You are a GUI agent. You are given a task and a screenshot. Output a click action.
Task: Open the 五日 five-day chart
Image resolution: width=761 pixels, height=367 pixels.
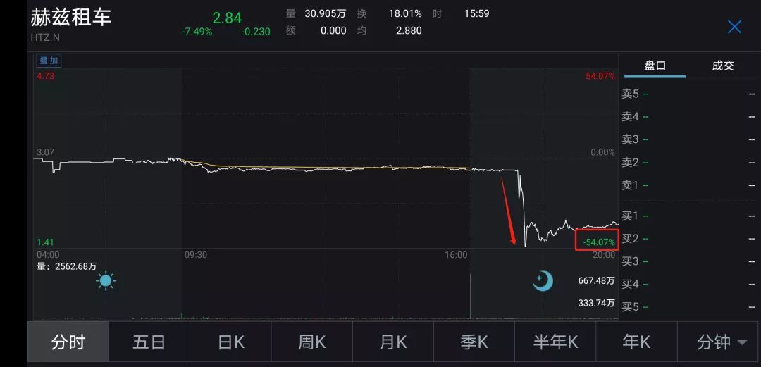click(149, 342)
